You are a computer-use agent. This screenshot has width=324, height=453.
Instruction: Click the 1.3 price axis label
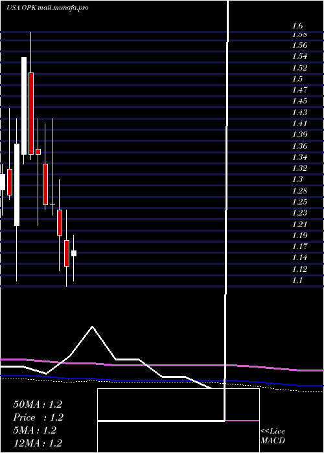click(x=297, y=179)
